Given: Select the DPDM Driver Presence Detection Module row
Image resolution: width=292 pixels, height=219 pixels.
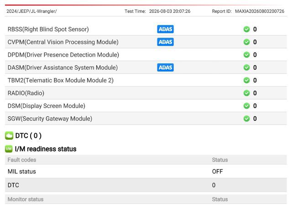Looking at the screenshot, I should pyautogui.click(x=146, y=55).
